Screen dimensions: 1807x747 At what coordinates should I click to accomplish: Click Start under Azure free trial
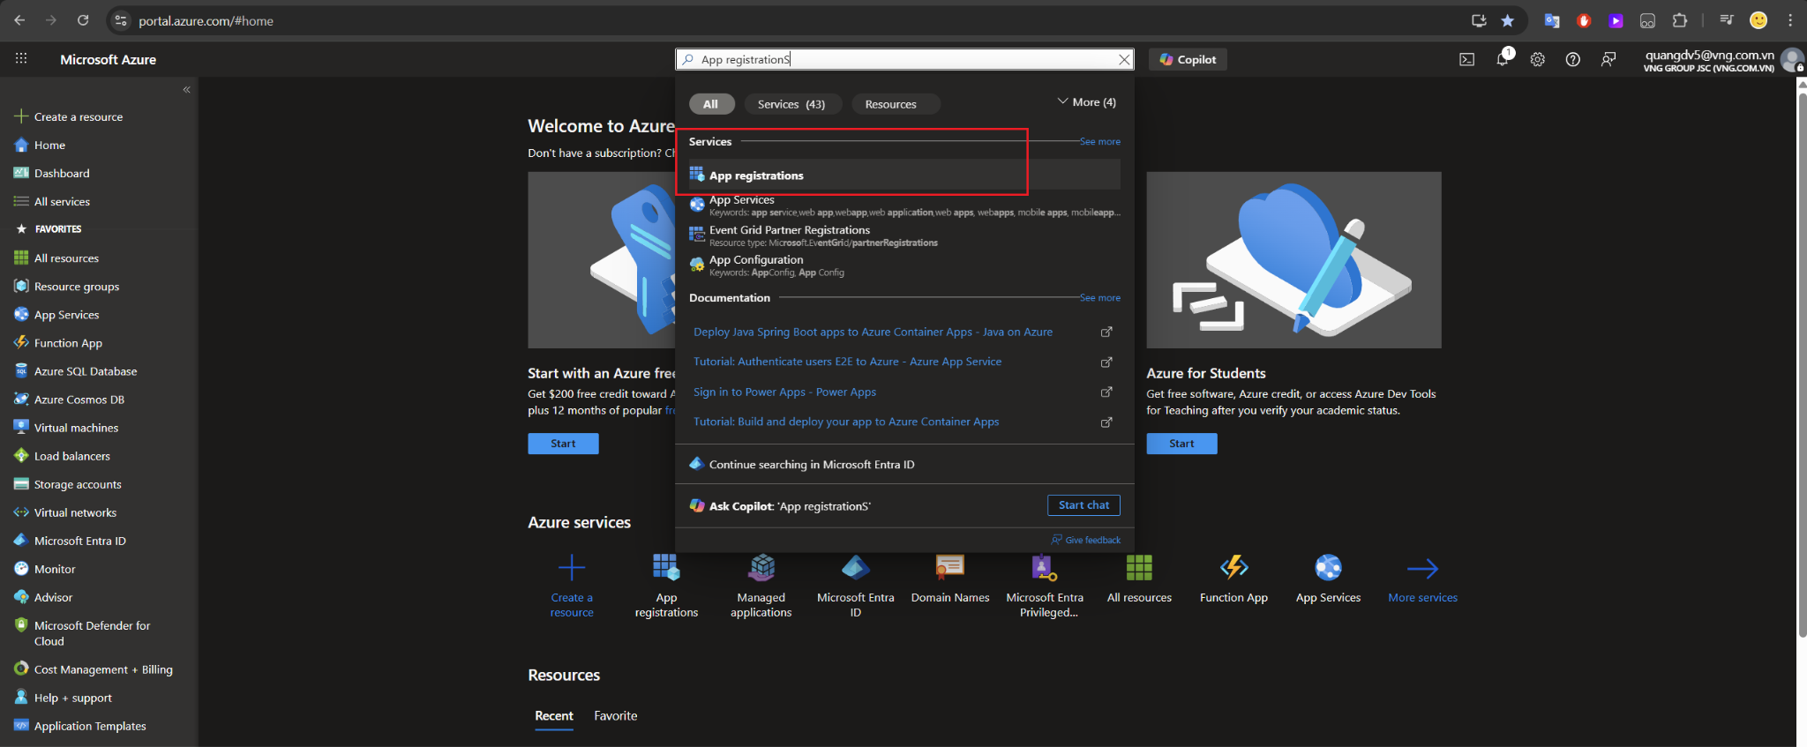tap(563, 444)
